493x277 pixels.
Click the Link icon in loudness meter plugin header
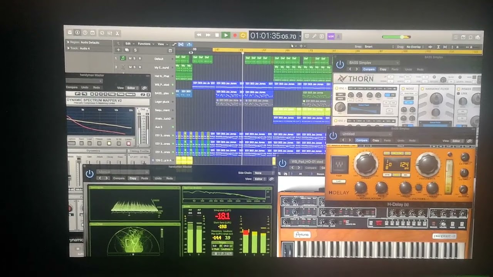pyautogui.click(x=271, y=179)
